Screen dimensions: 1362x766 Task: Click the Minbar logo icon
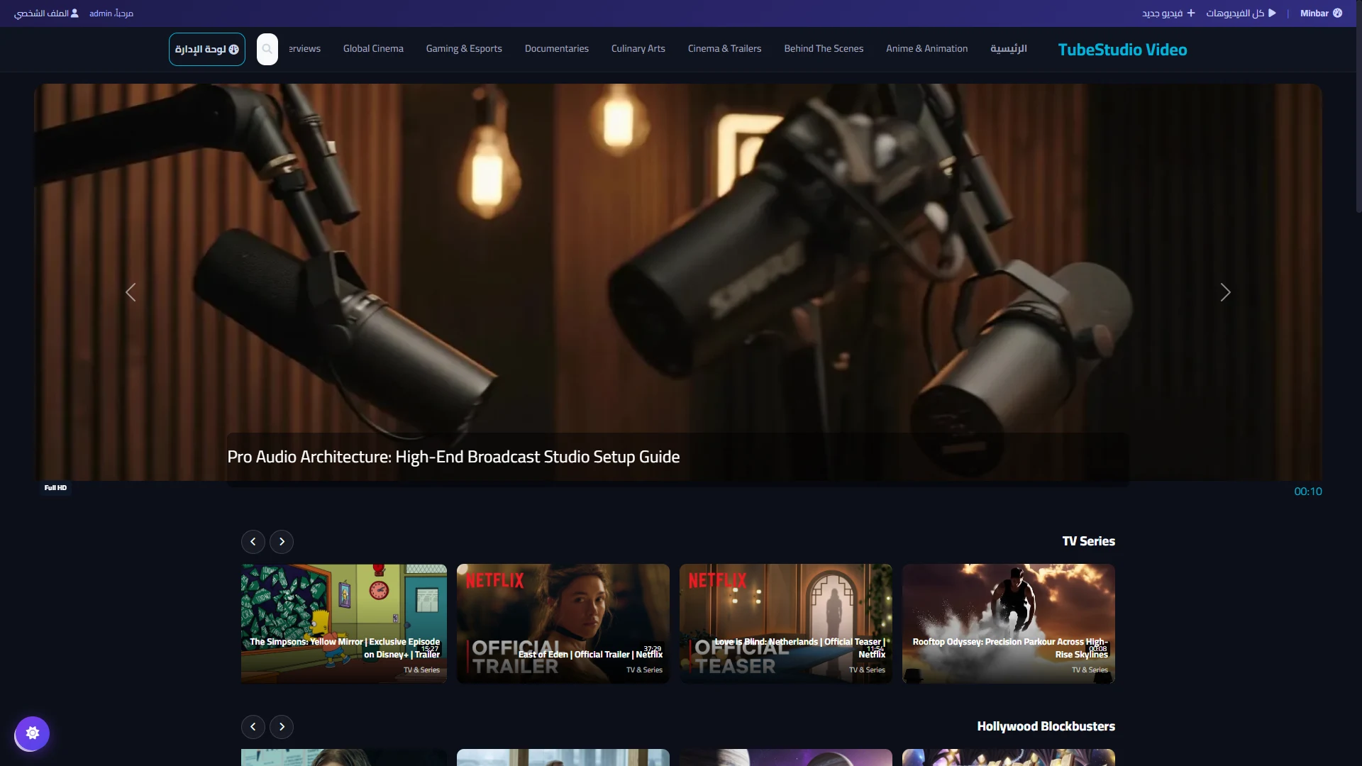(x=1337, y=13)
